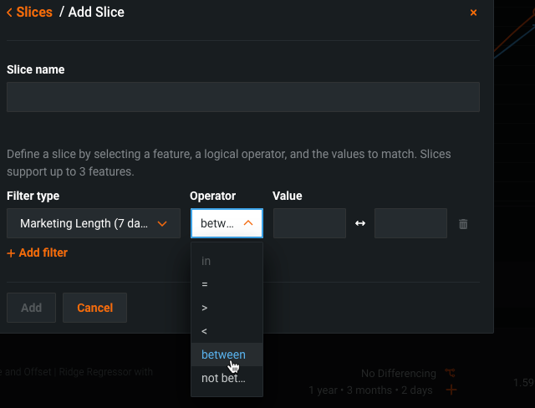
Task: Select the 'not between' operator option
Action: coord(223,378)
